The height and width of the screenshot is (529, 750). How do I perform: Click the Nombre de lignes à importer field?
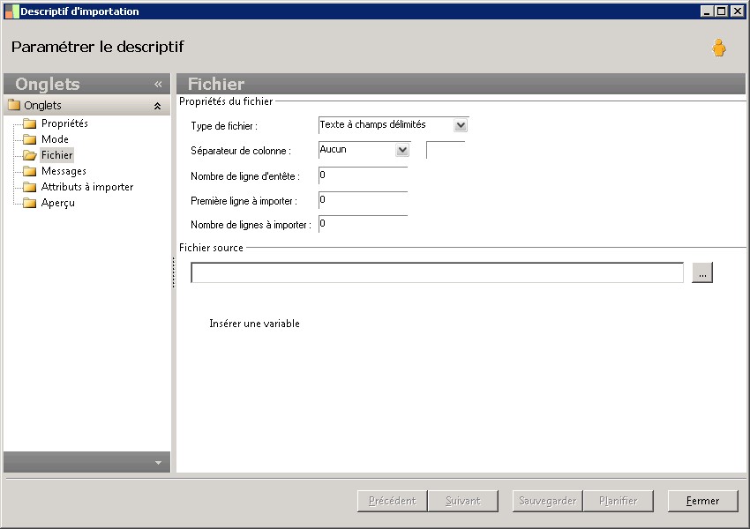click(x=363, y=224)
